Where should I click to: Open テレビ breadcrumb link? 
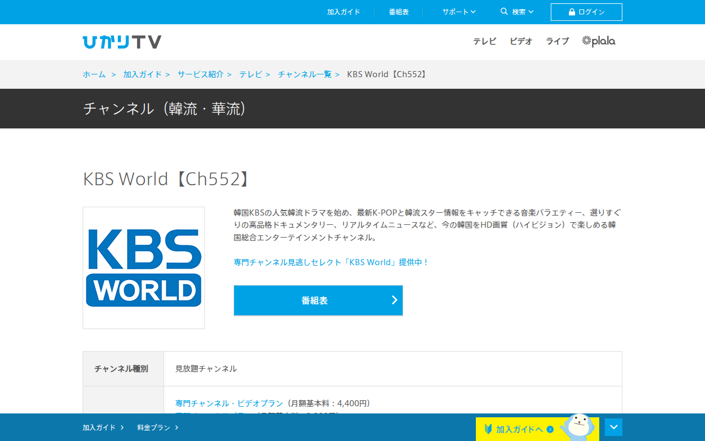pyautogui.click(x=251, y=74)
